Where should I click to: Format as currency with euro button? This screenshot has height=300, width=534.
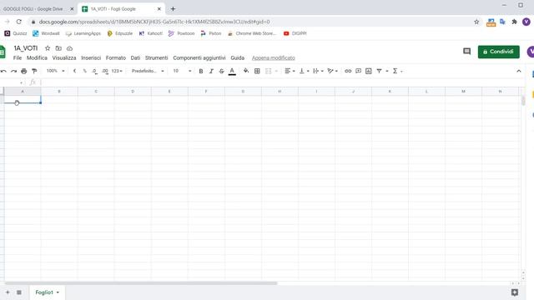click(x=74, y=71)
